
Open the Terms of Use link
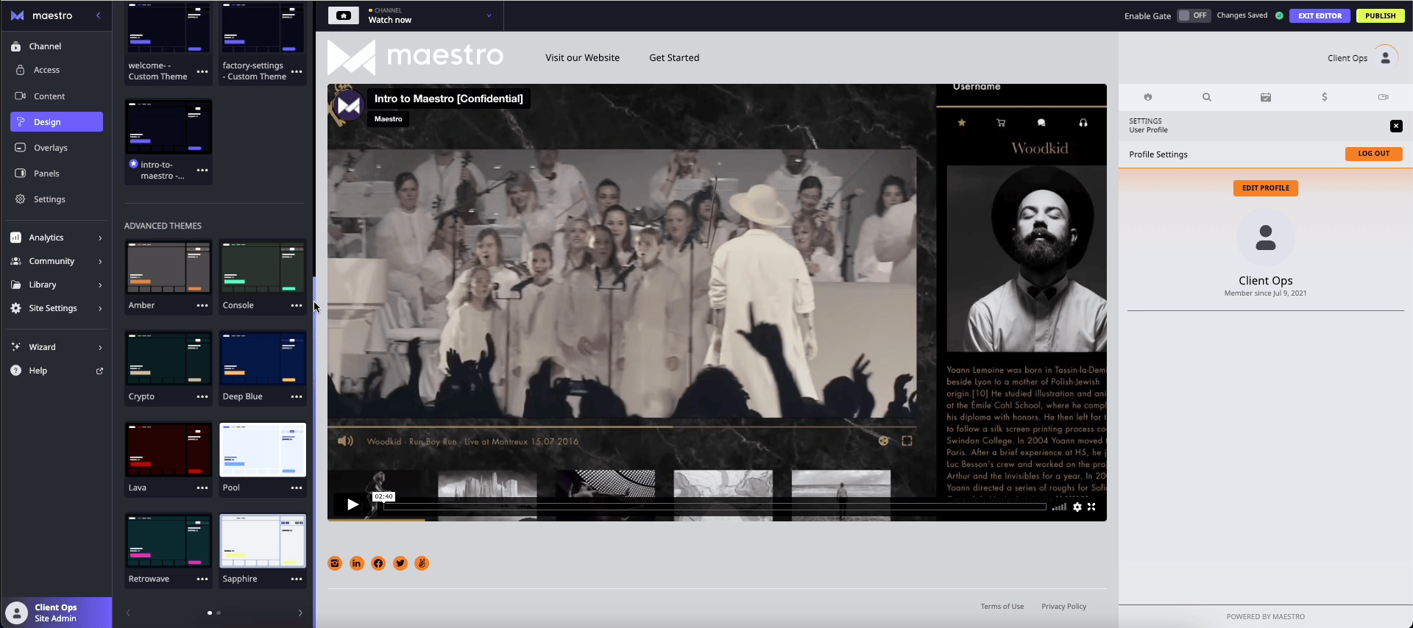[x=1002, y=607]
